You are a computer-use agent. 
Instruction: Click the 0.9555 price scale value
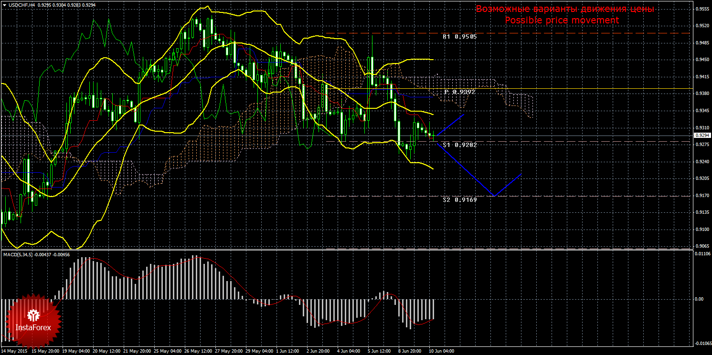pyautogui.click(x=701, y=9)
